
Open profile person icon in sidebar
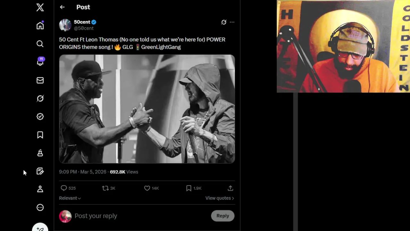[40, 189]
